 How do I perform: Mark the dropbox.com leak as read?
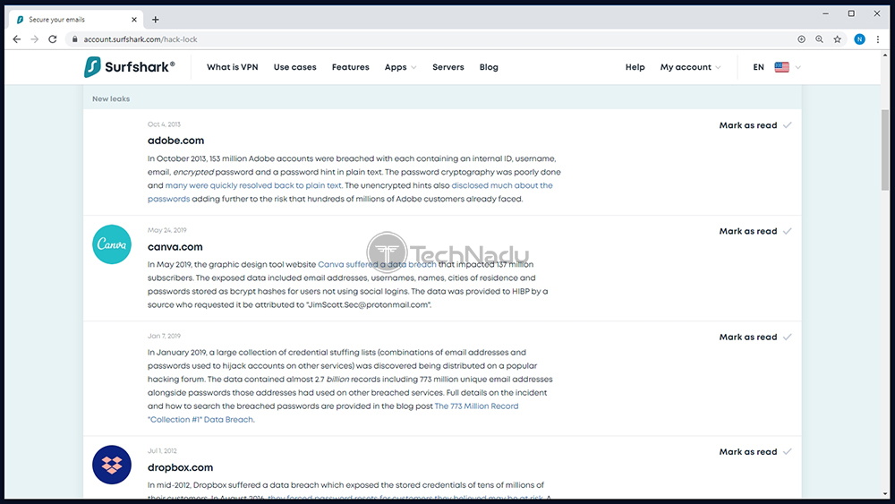[755, 451]
